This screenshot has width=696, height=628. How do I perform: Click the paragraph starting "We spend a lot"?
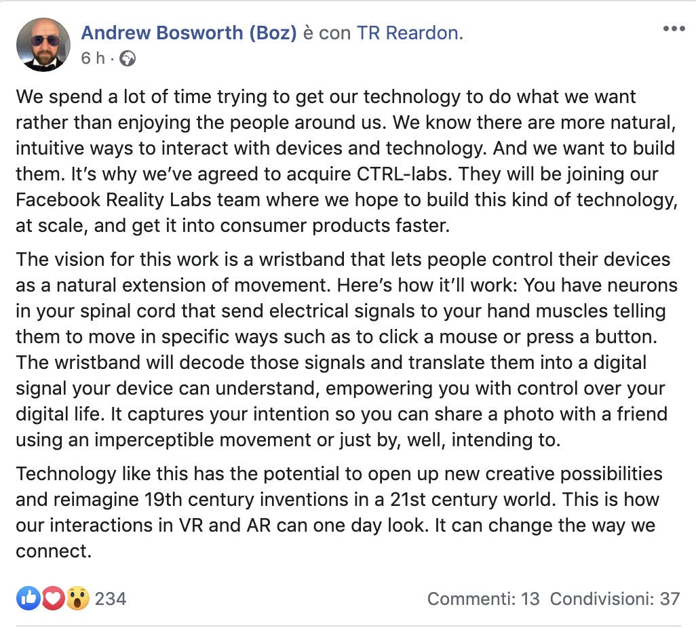[x=326, y=161]
